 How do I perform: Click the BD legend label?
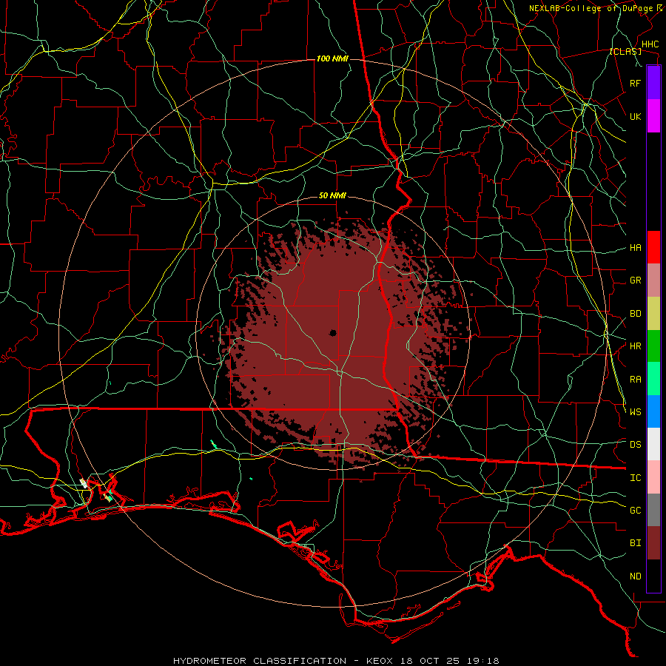(x=635, y=314)
